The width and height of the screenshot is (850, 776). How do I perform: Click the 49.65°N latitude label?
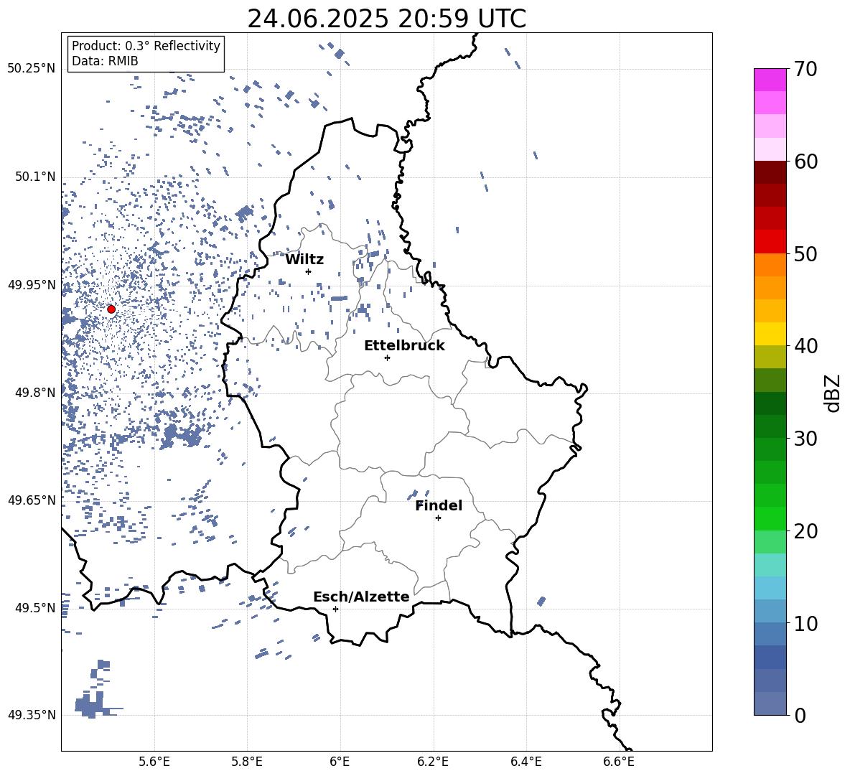(32, 500)
